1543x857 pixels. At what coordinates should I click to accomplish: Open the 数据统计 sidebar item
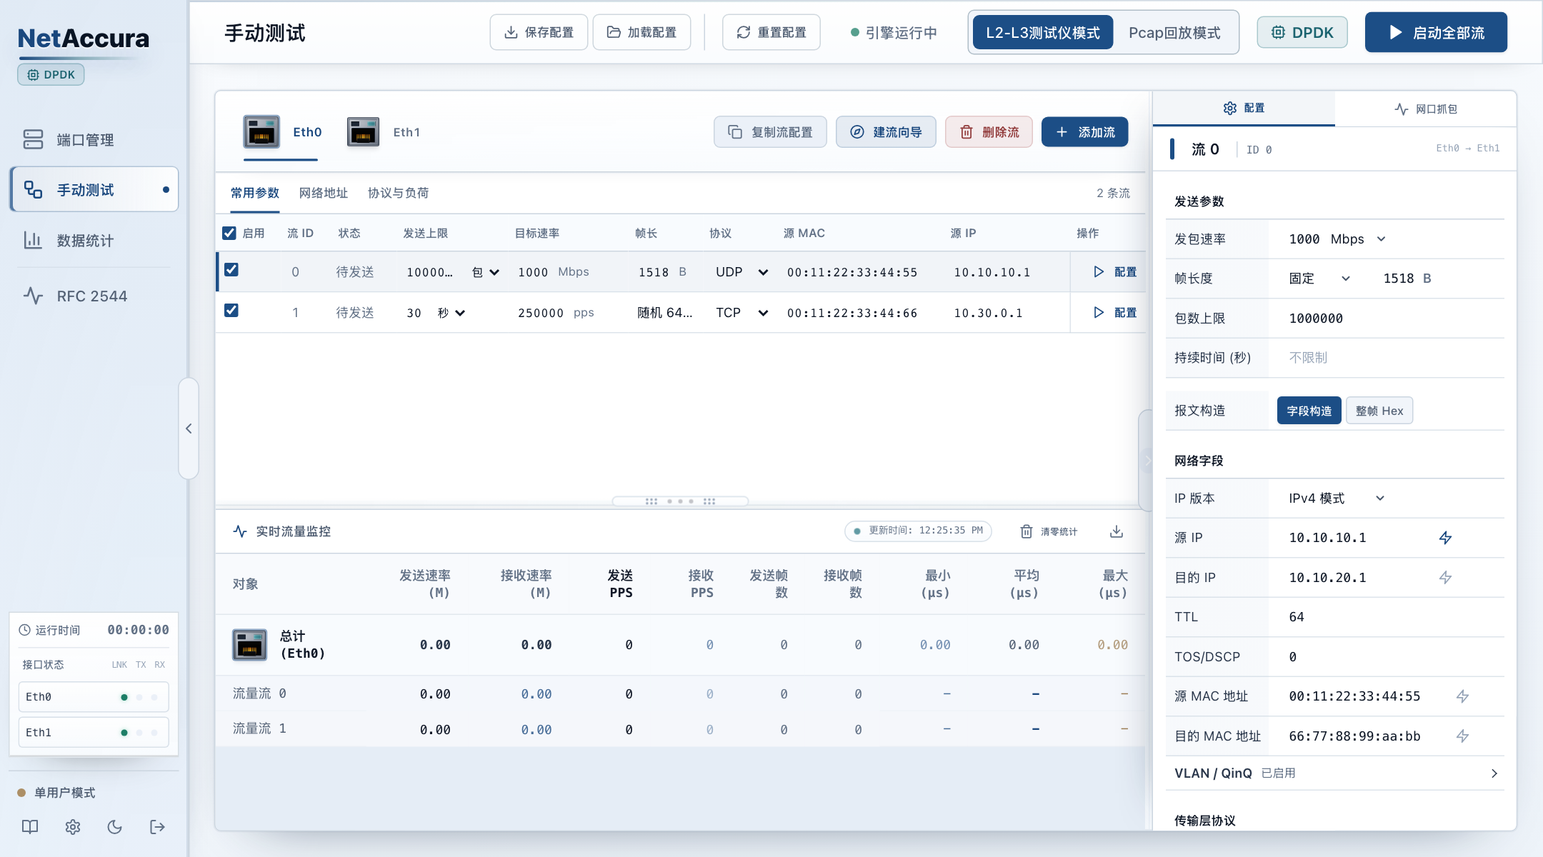coord(94,241)
